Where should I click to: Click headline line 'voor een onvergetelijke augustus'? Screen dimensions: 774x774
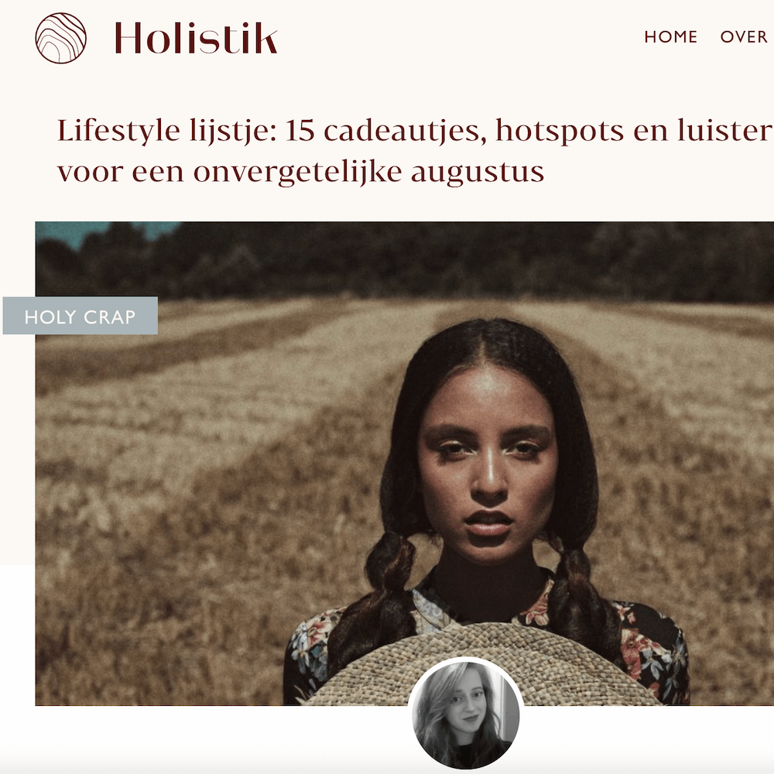[300, 173]
